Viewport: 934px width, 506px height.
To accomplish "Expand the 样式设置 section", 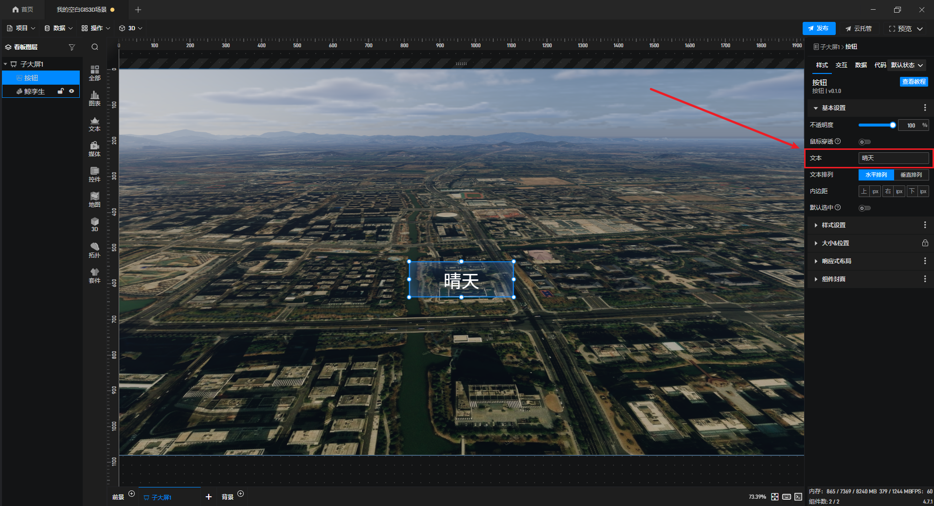I will point(816,225).
